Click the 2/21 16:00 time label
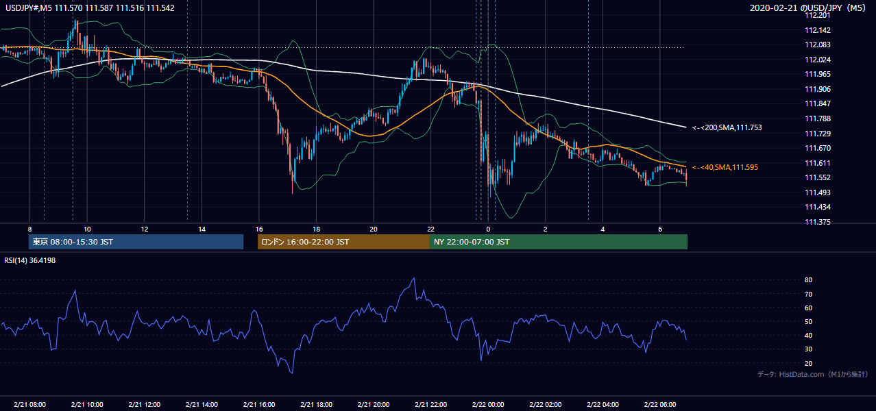Image resolution: width=876 pixels, height=411 pixels. [x=258, y=405]
